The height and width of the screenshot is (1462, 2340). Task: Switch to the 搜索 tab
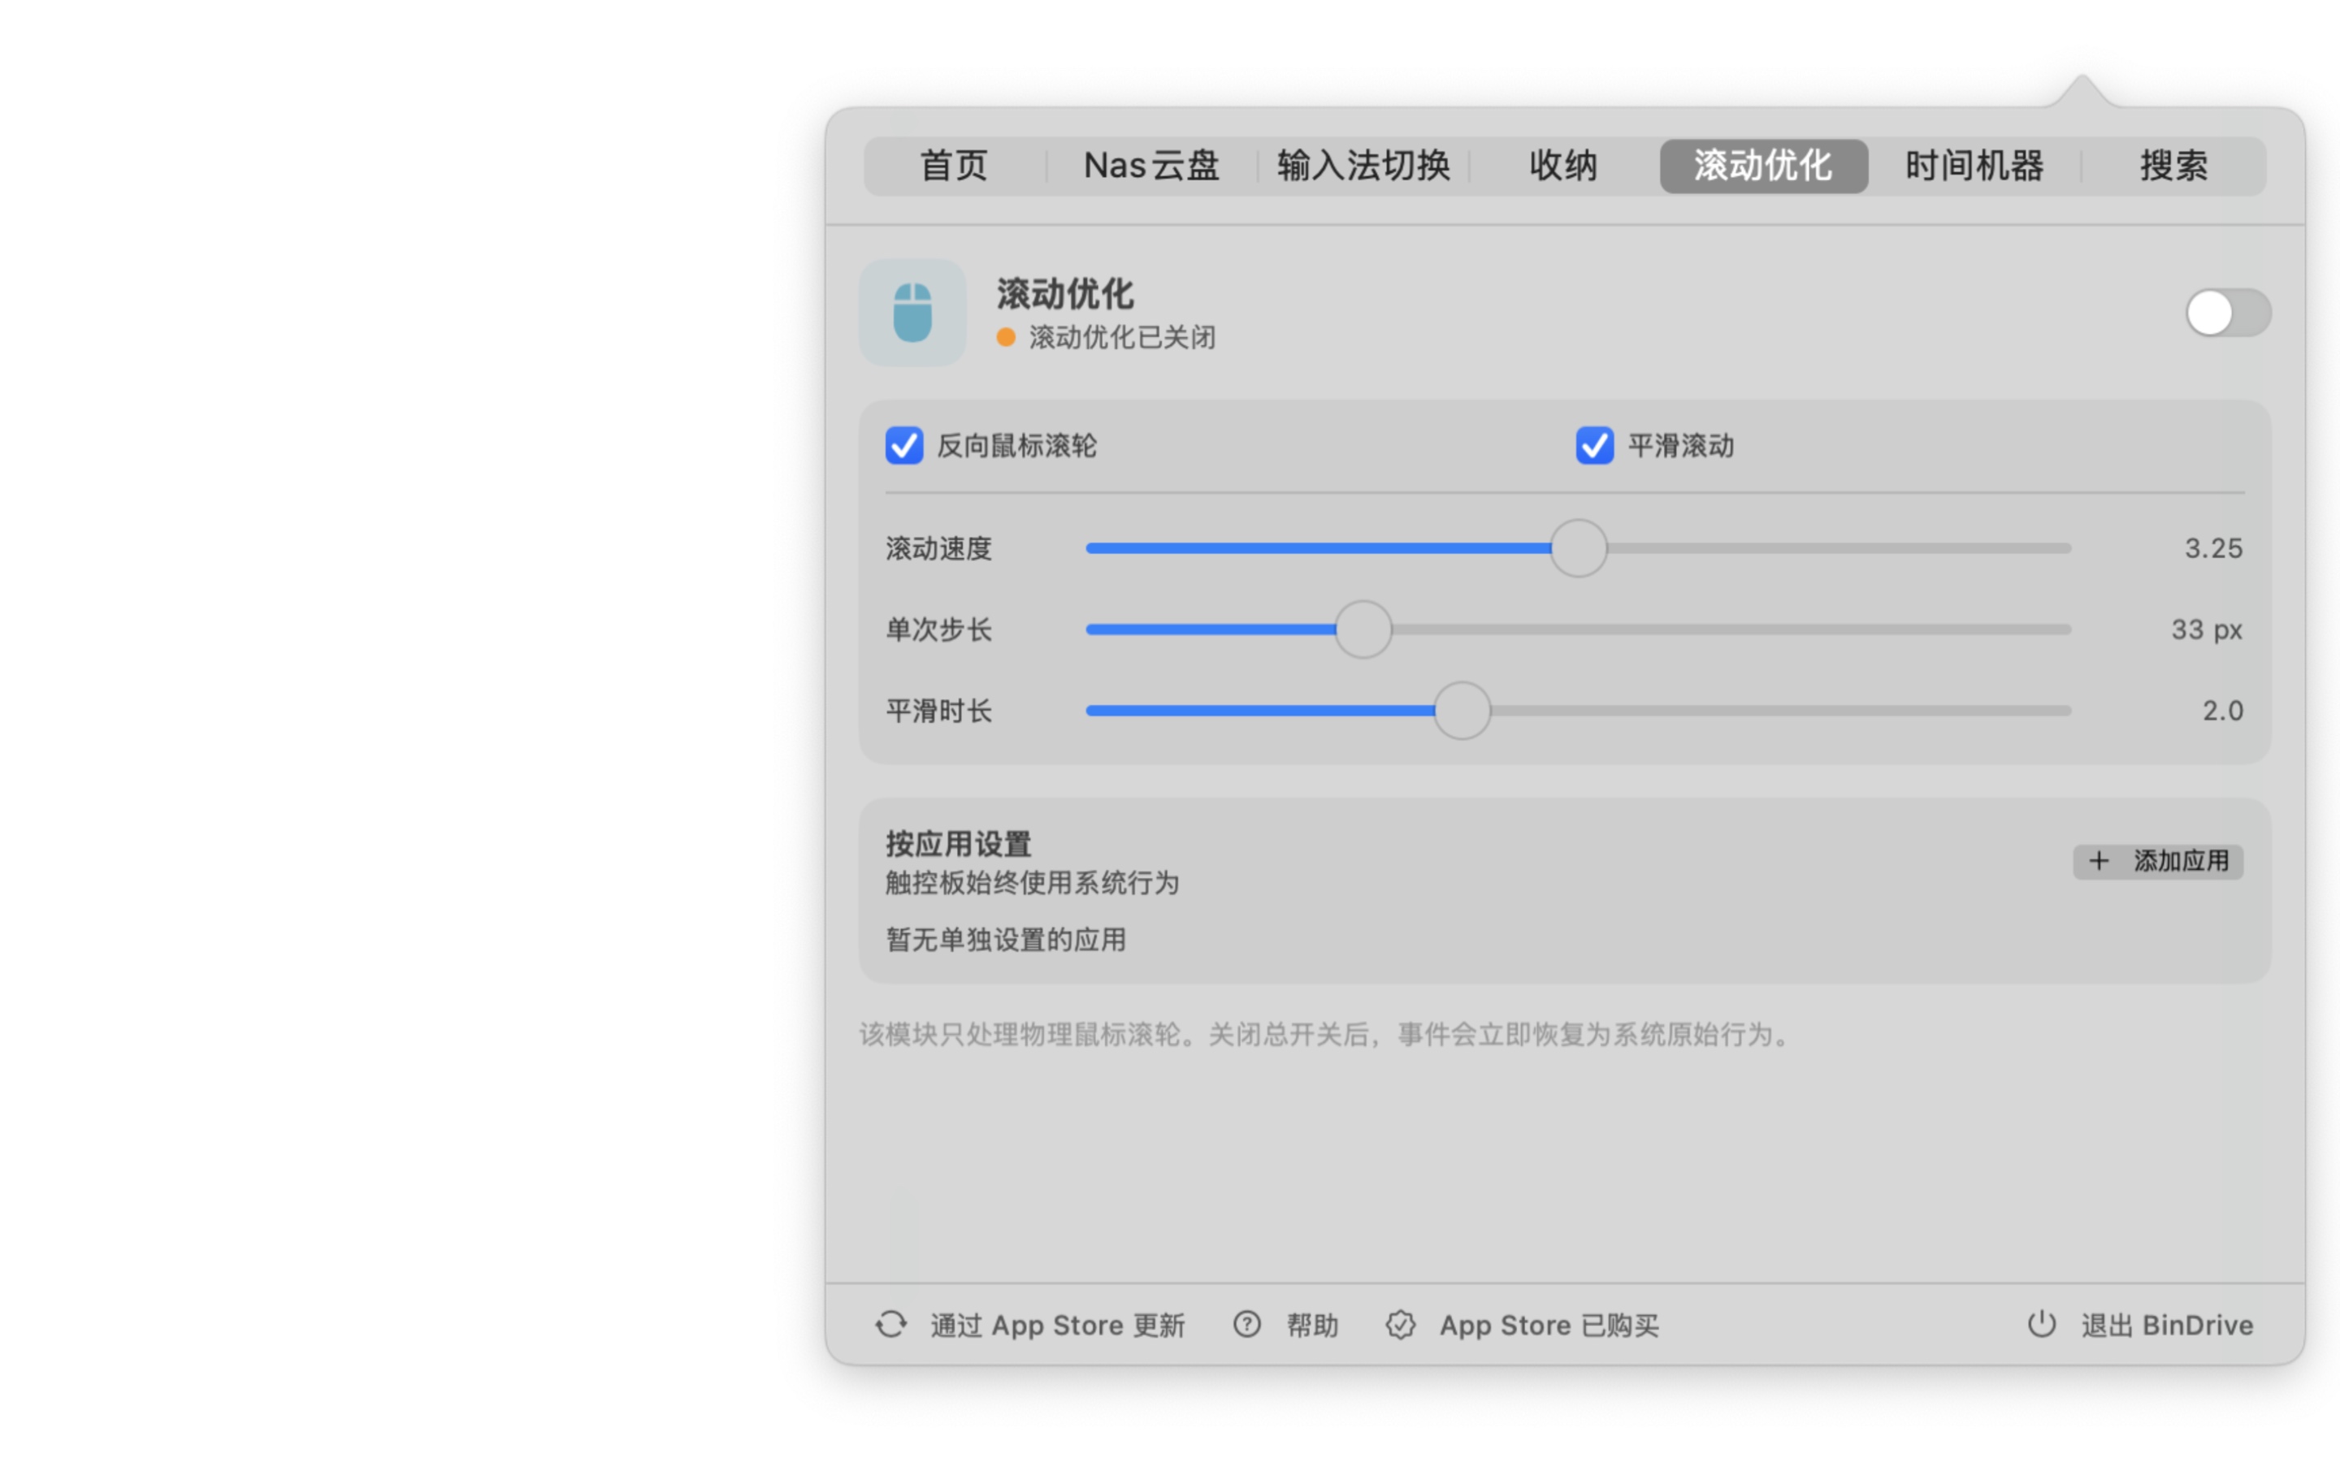tap(2173, 166)
